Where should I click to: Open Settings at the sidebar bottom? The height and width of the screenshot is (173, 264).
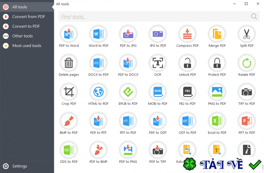tap(27, 166)
